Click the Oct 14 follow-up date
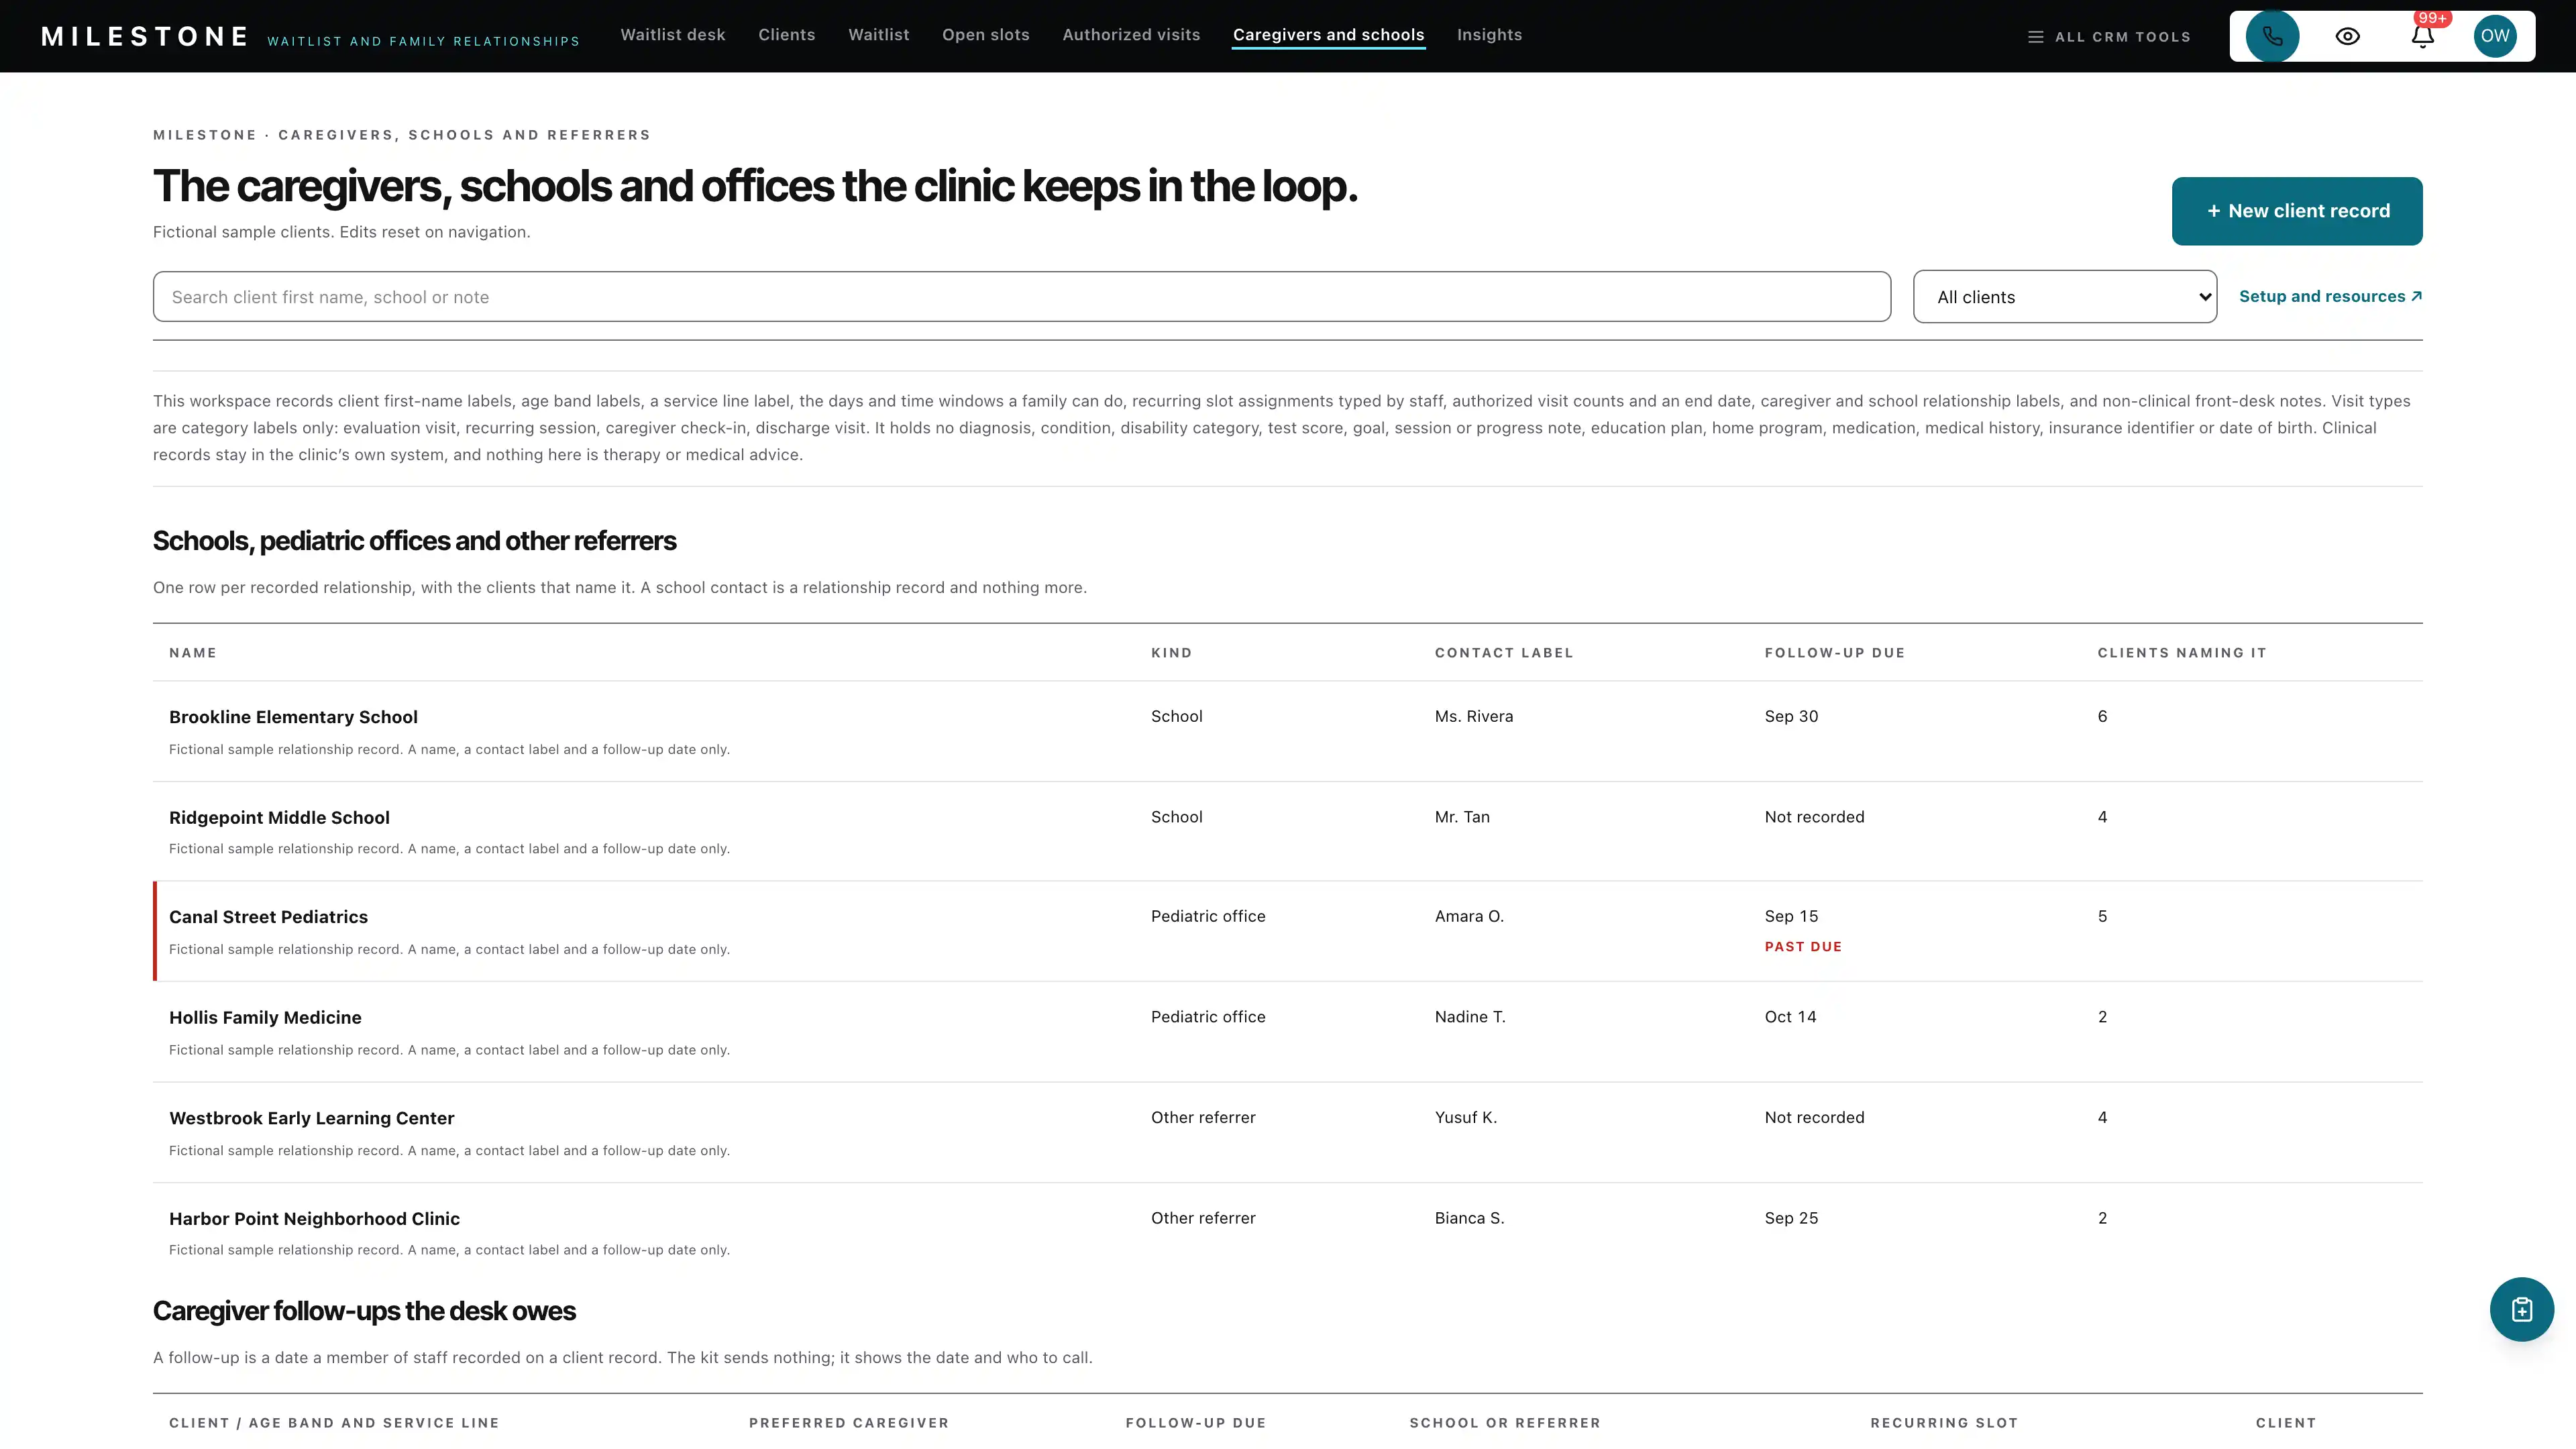Image resolution: width=2576 pixels, height=1449 pixels. tap(1790, 1017)
